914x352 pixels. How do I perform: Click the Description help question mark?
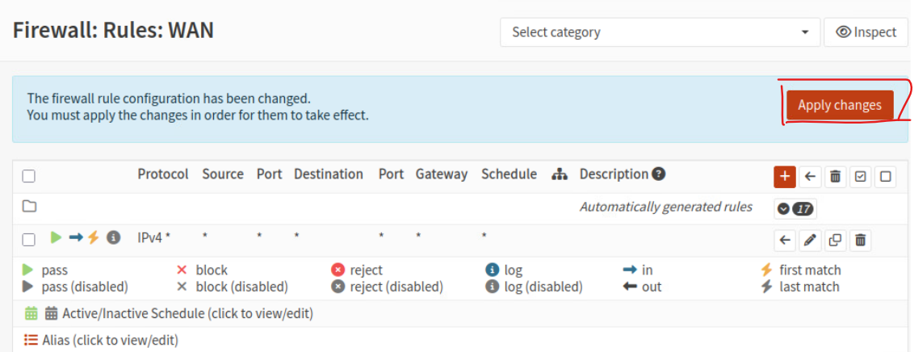click(659, 174)
